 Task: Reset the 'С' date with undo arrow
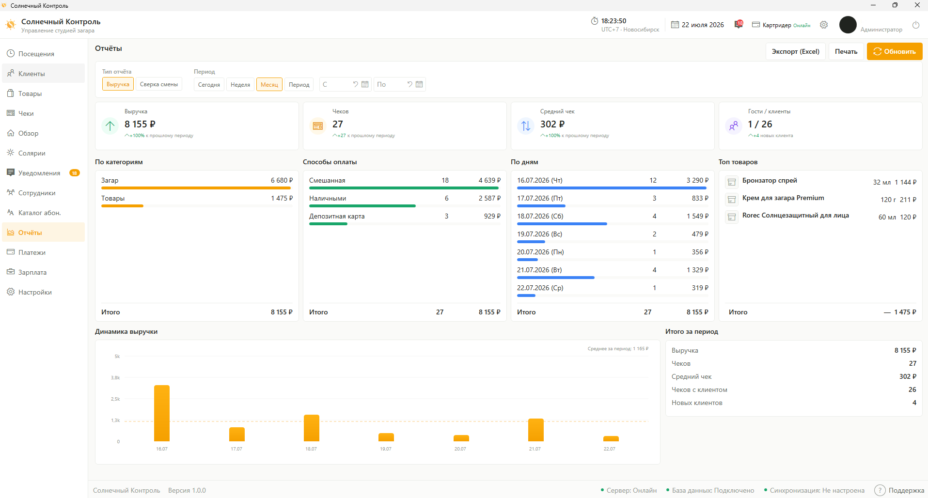[355, 84]
